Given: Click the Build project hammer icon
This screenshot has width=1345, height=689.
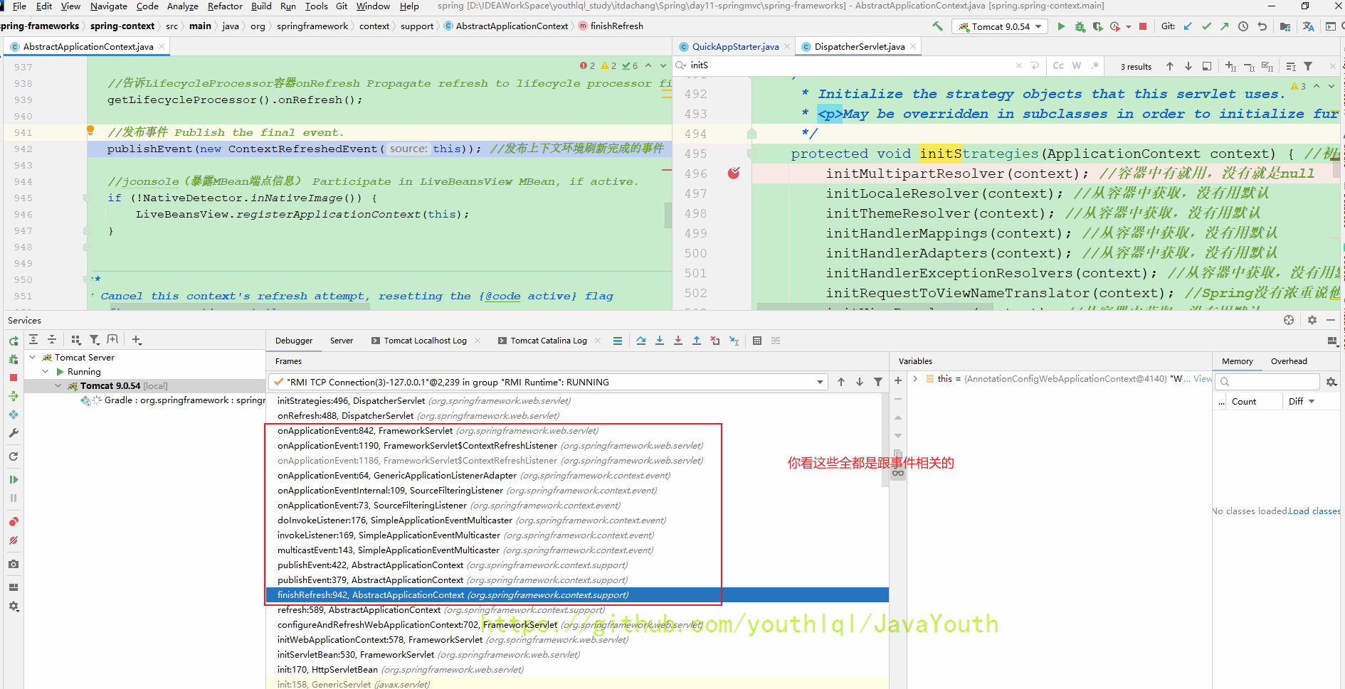Looking at the screenshot, I should click(937, 26).
